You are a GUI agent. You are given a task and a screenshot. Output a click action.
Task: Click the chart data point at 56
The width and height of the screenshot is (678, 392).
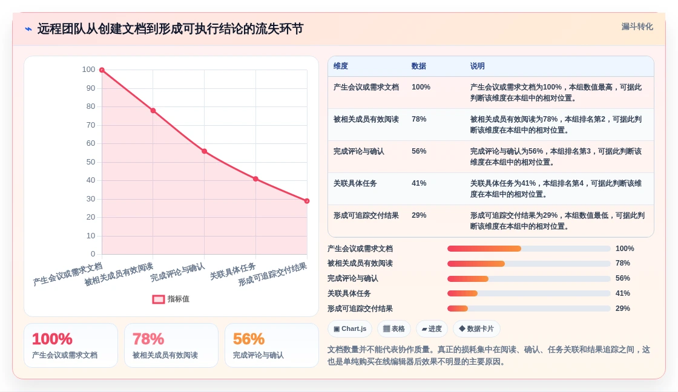click(205, 151)
